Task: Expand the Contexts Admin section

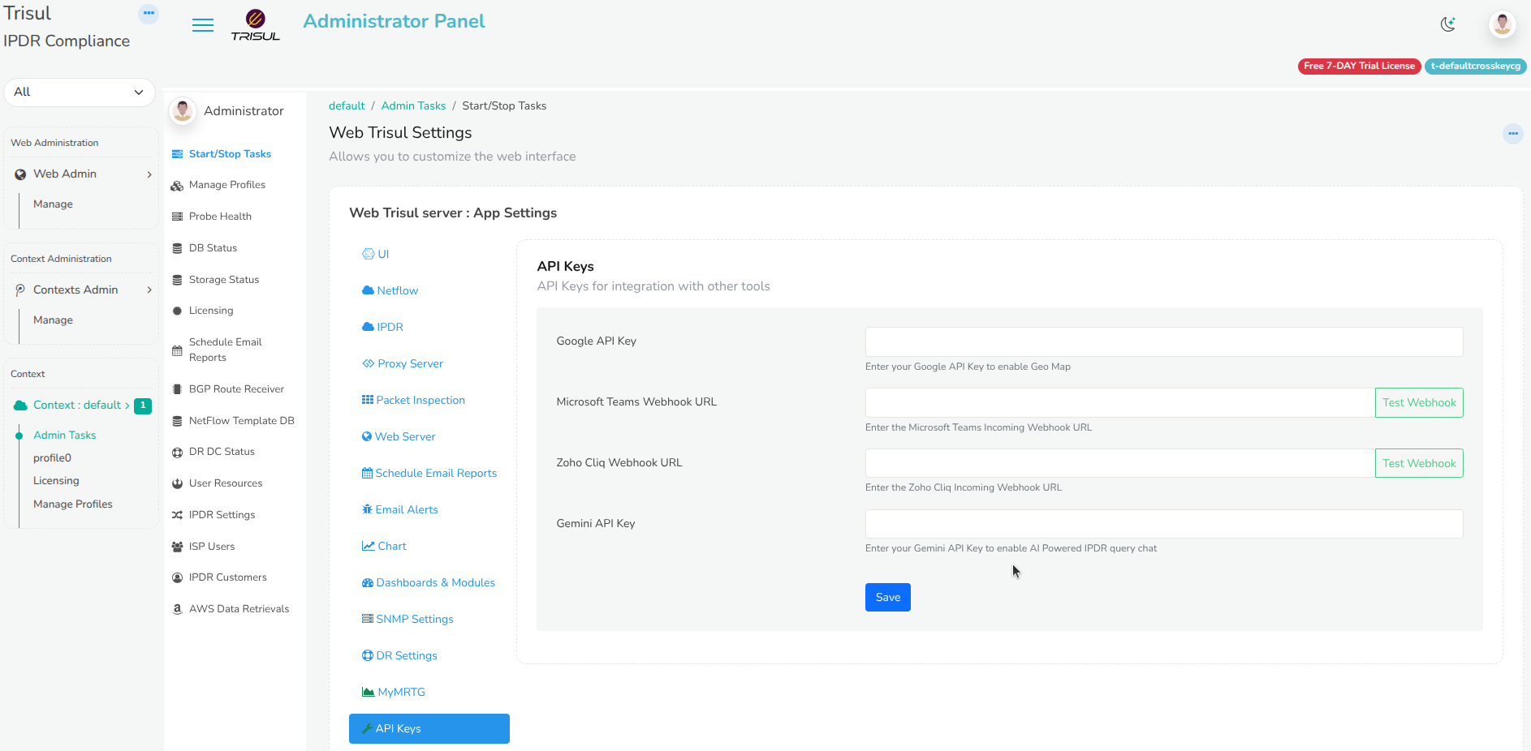Action: [x=81, y=290]
